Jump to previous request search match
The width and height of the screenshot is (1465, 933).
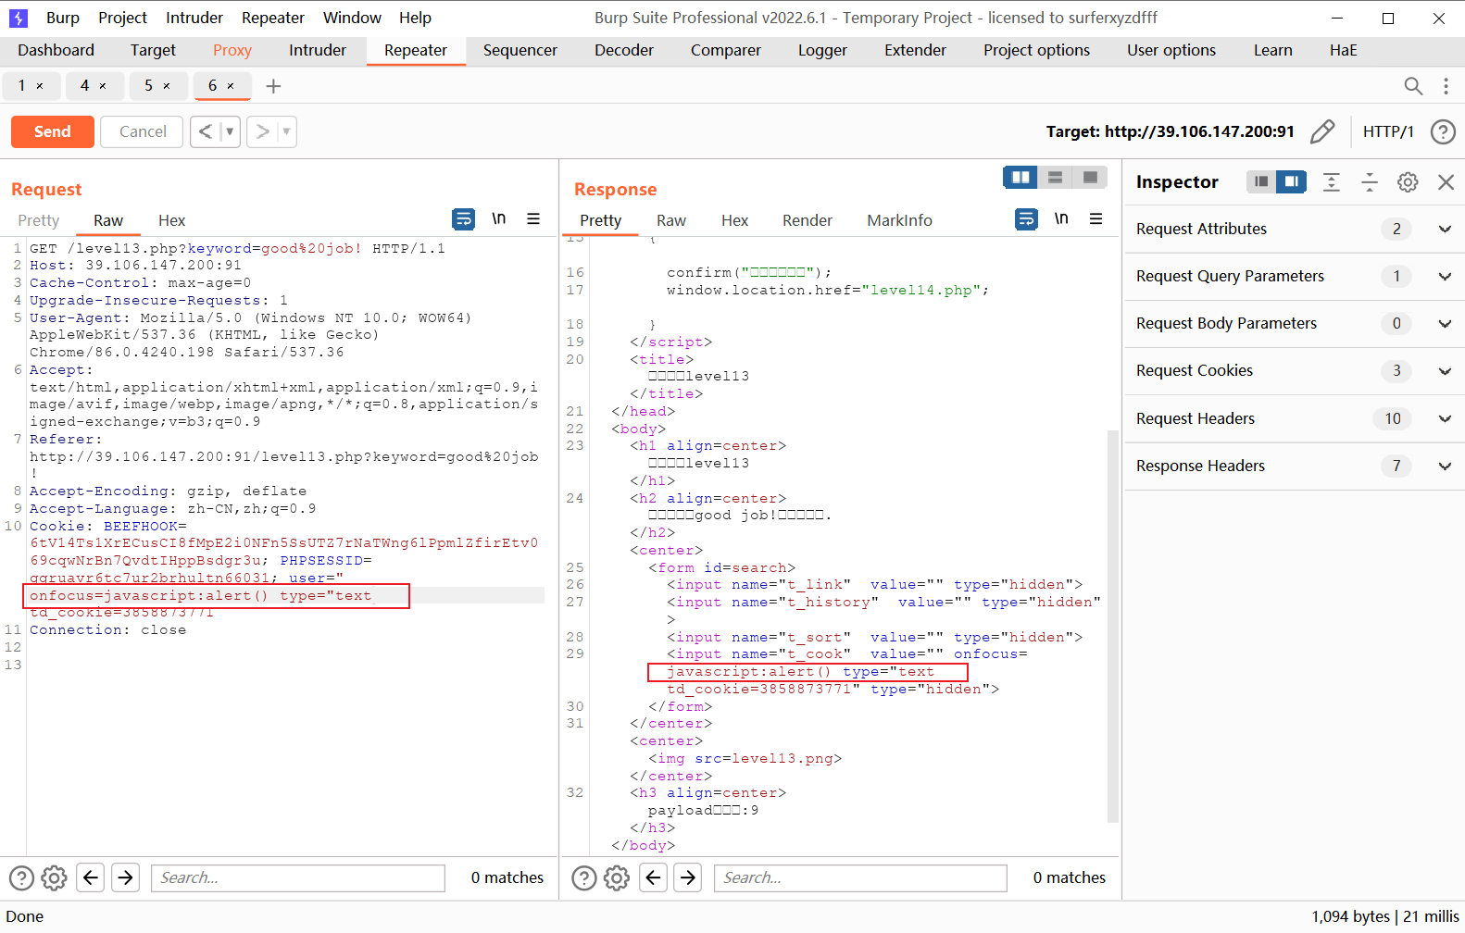coord(91,877)
